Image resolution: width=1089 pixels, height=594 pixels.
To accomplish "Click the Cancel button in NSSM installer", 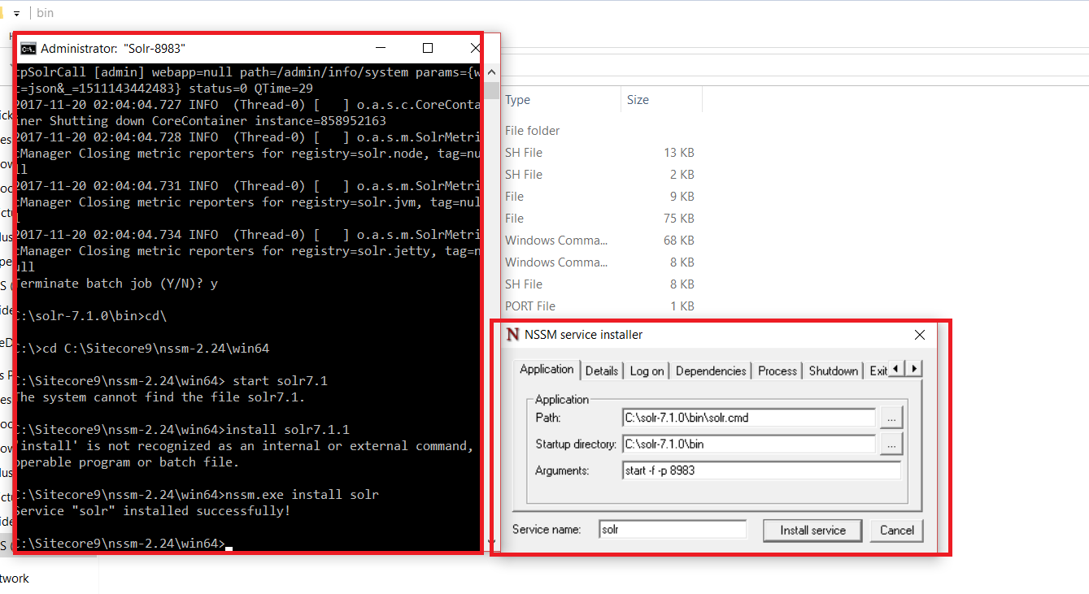I will [896, 530].
